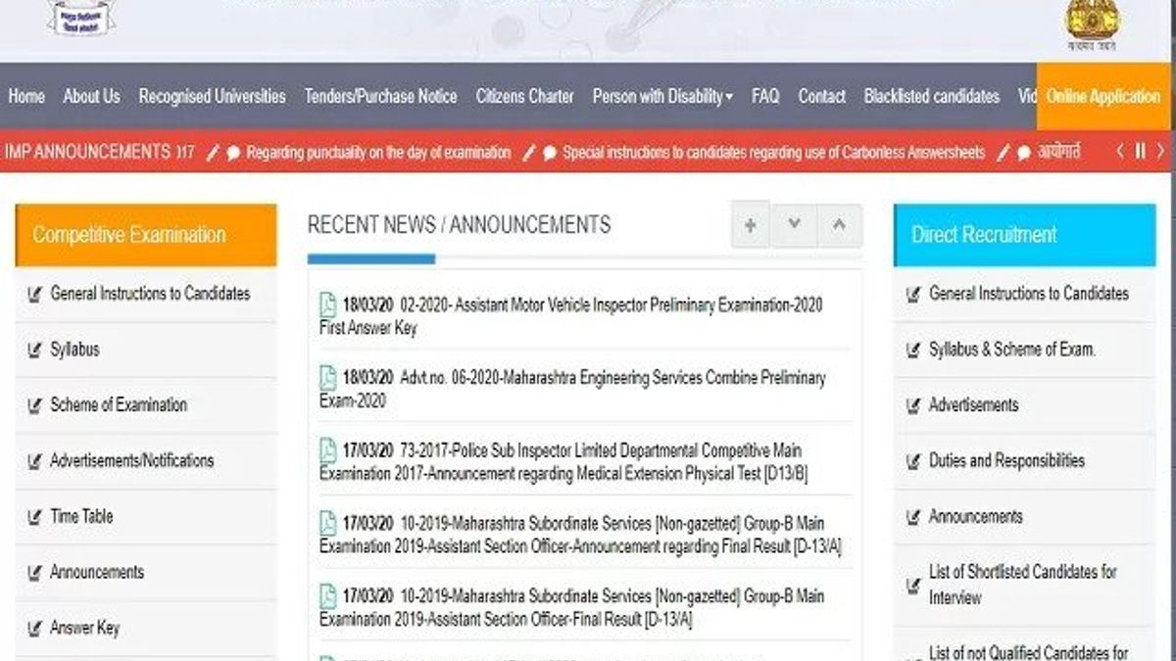The height and width of the screenshot is (661, 1176).
Task: Open Syllabus under Competitive Examination
Action: pos(74,349)
